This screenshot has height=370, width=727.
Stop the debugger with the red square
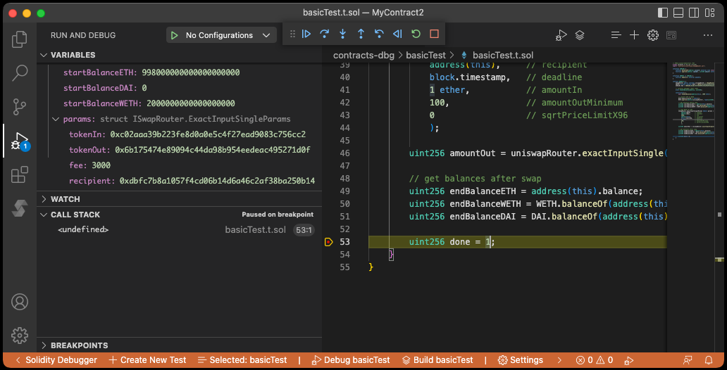coord(434,34)
